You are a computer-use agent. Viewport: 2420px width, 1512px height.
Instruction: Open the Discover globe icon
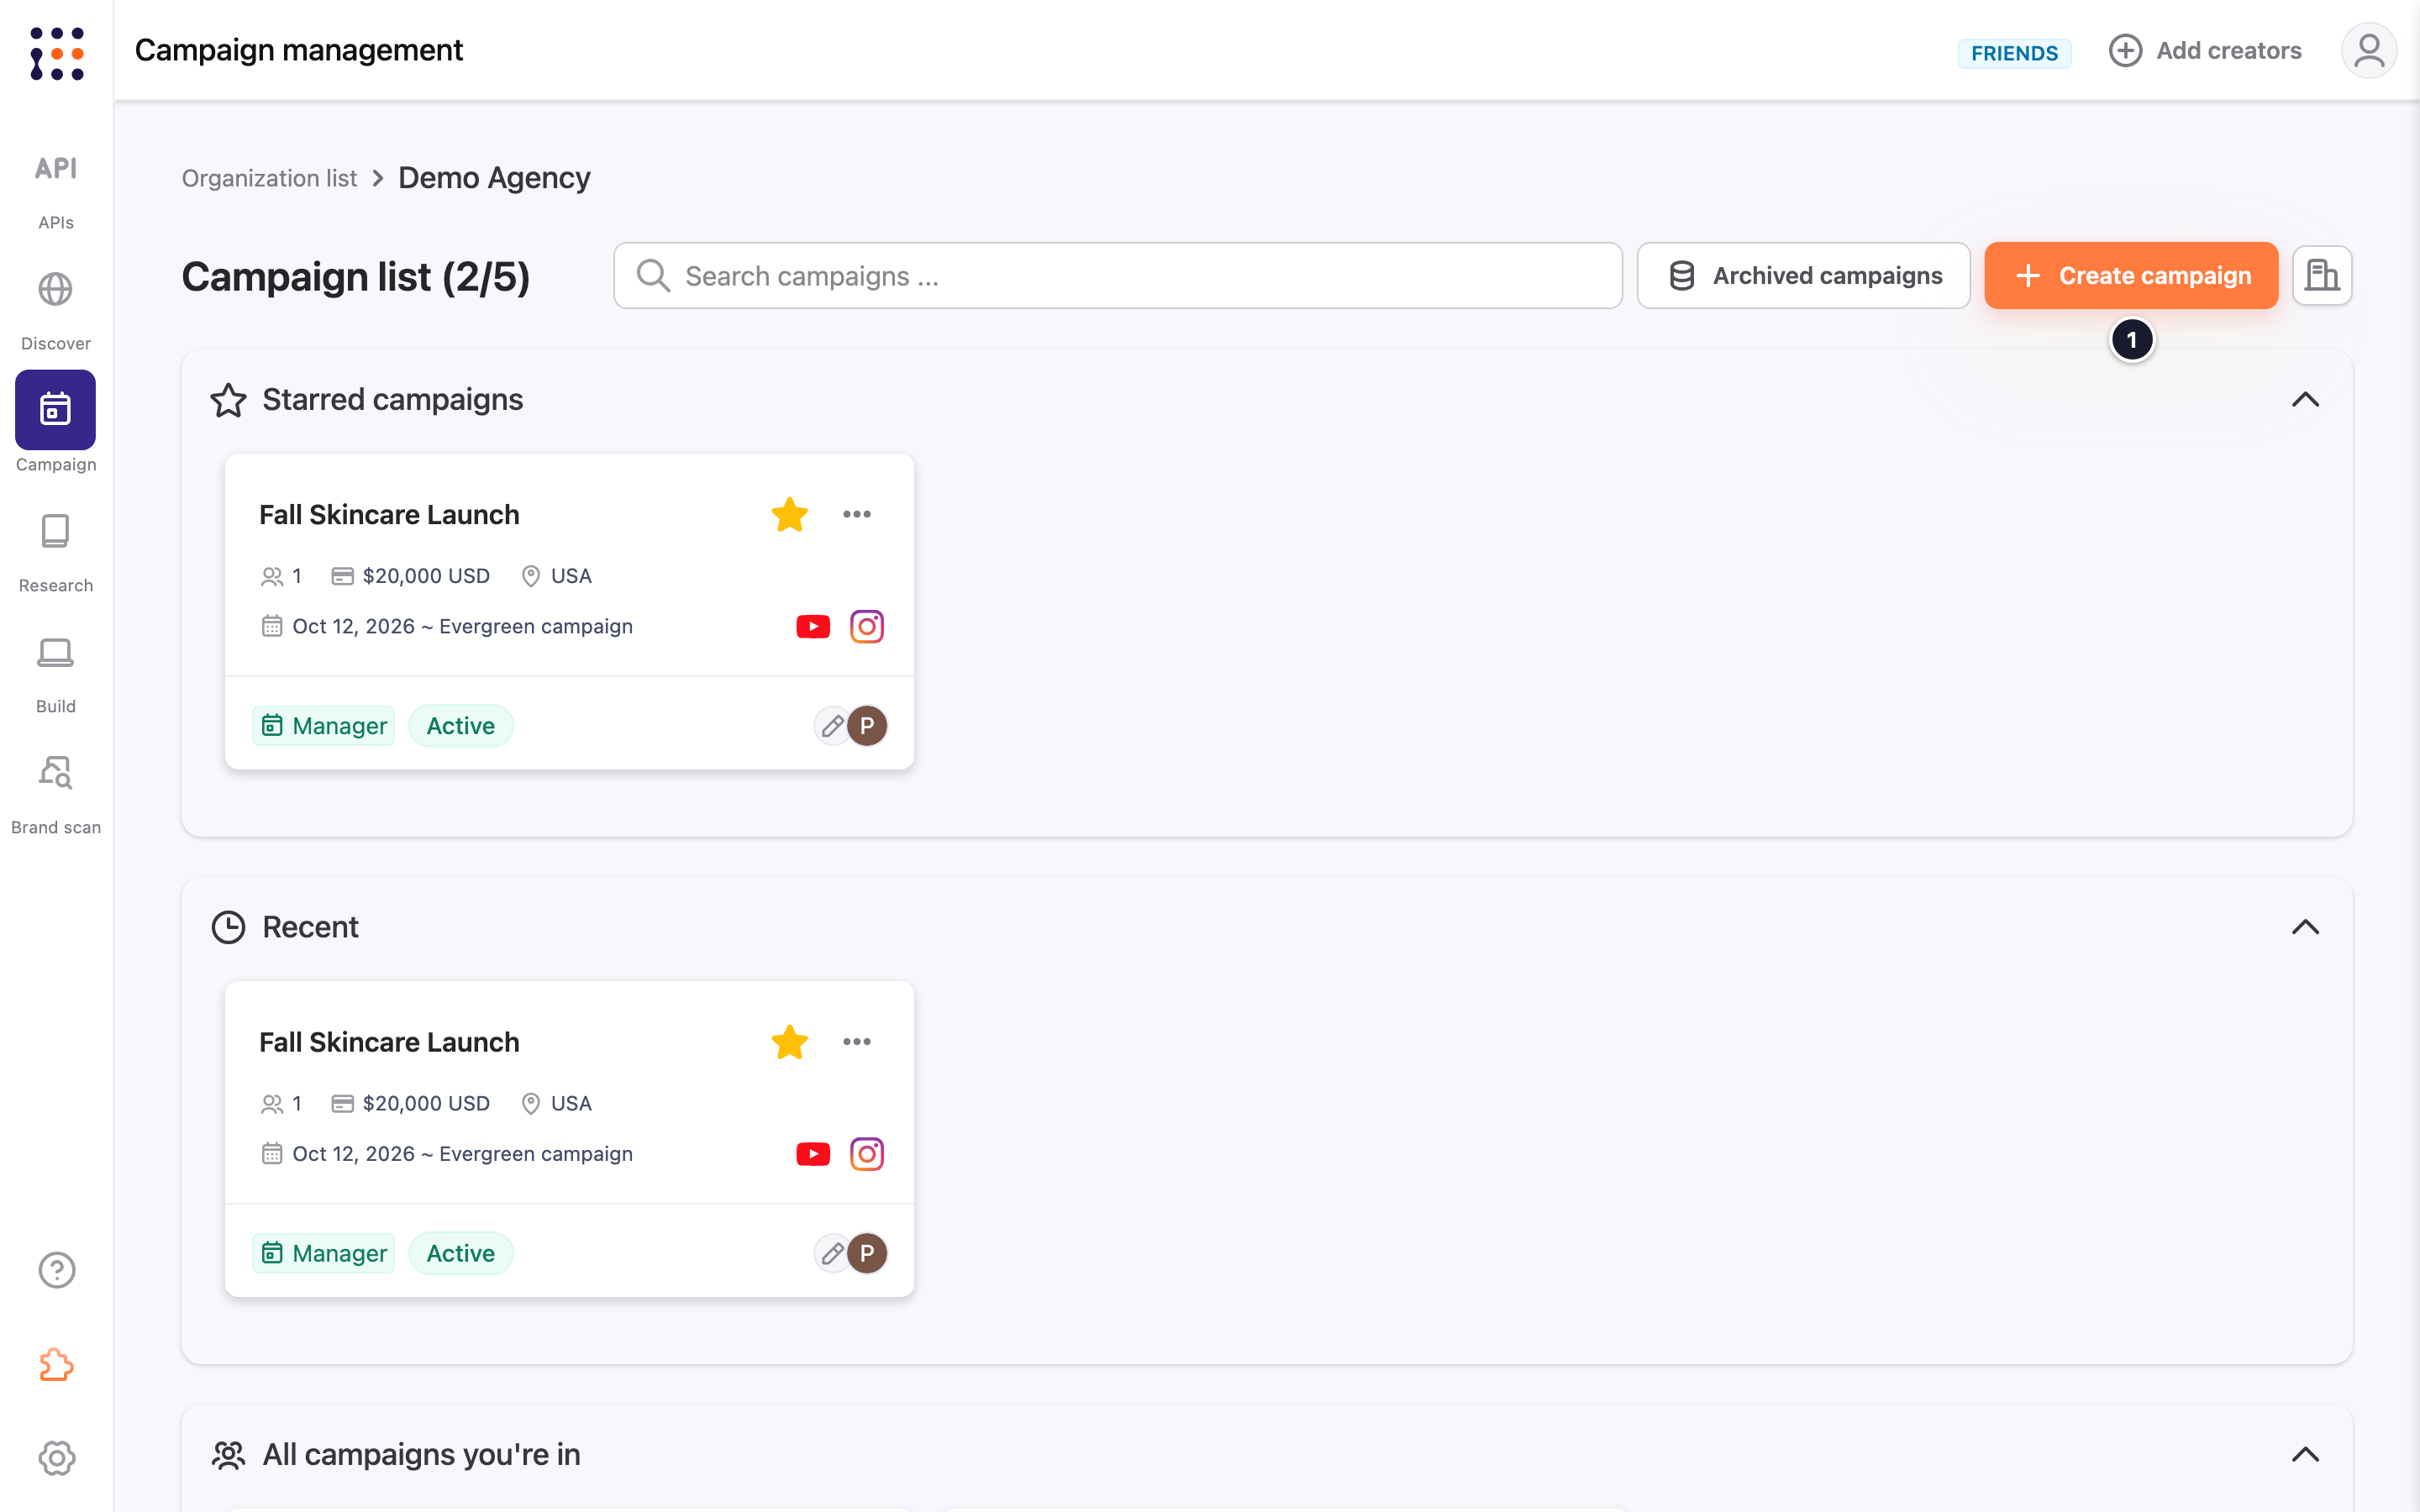point(56,290)
